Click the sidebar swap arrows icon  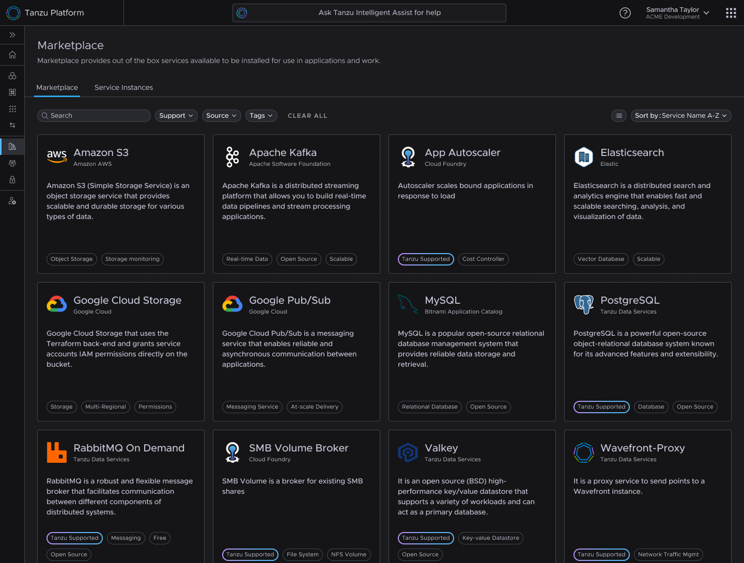pos(12,125)
